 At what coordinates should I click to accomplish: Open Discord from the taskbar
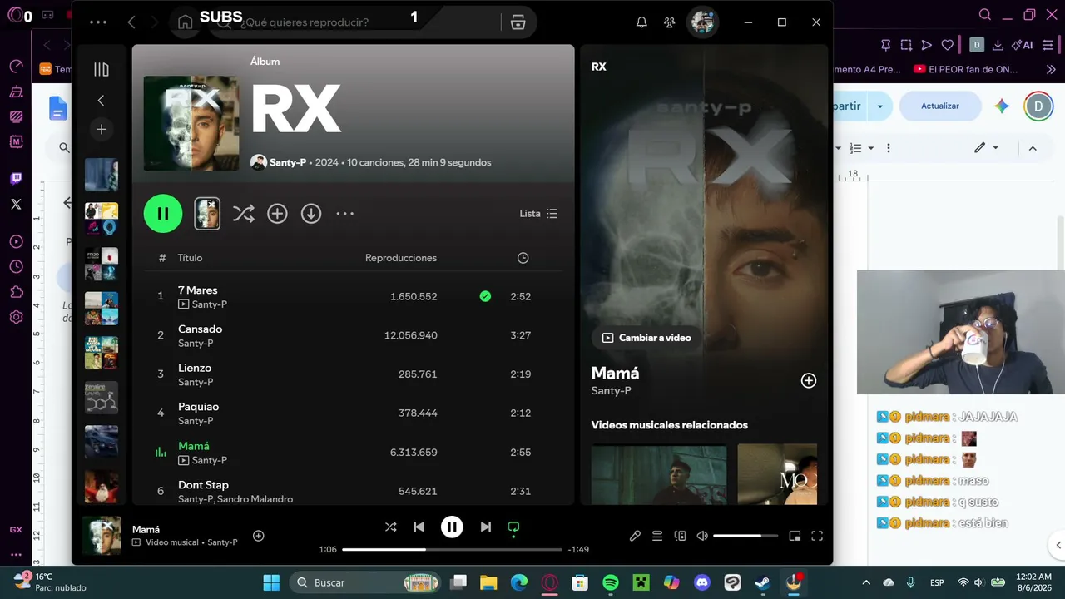click(702, 582)
